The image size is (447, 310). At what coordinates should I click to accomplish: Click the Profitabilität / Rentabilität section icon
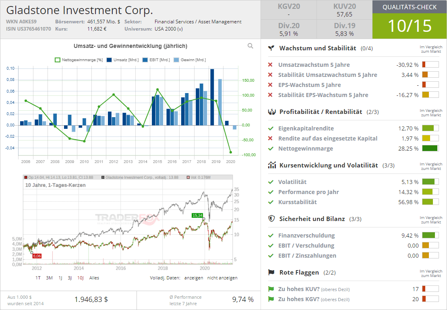[x=271, y=112]
